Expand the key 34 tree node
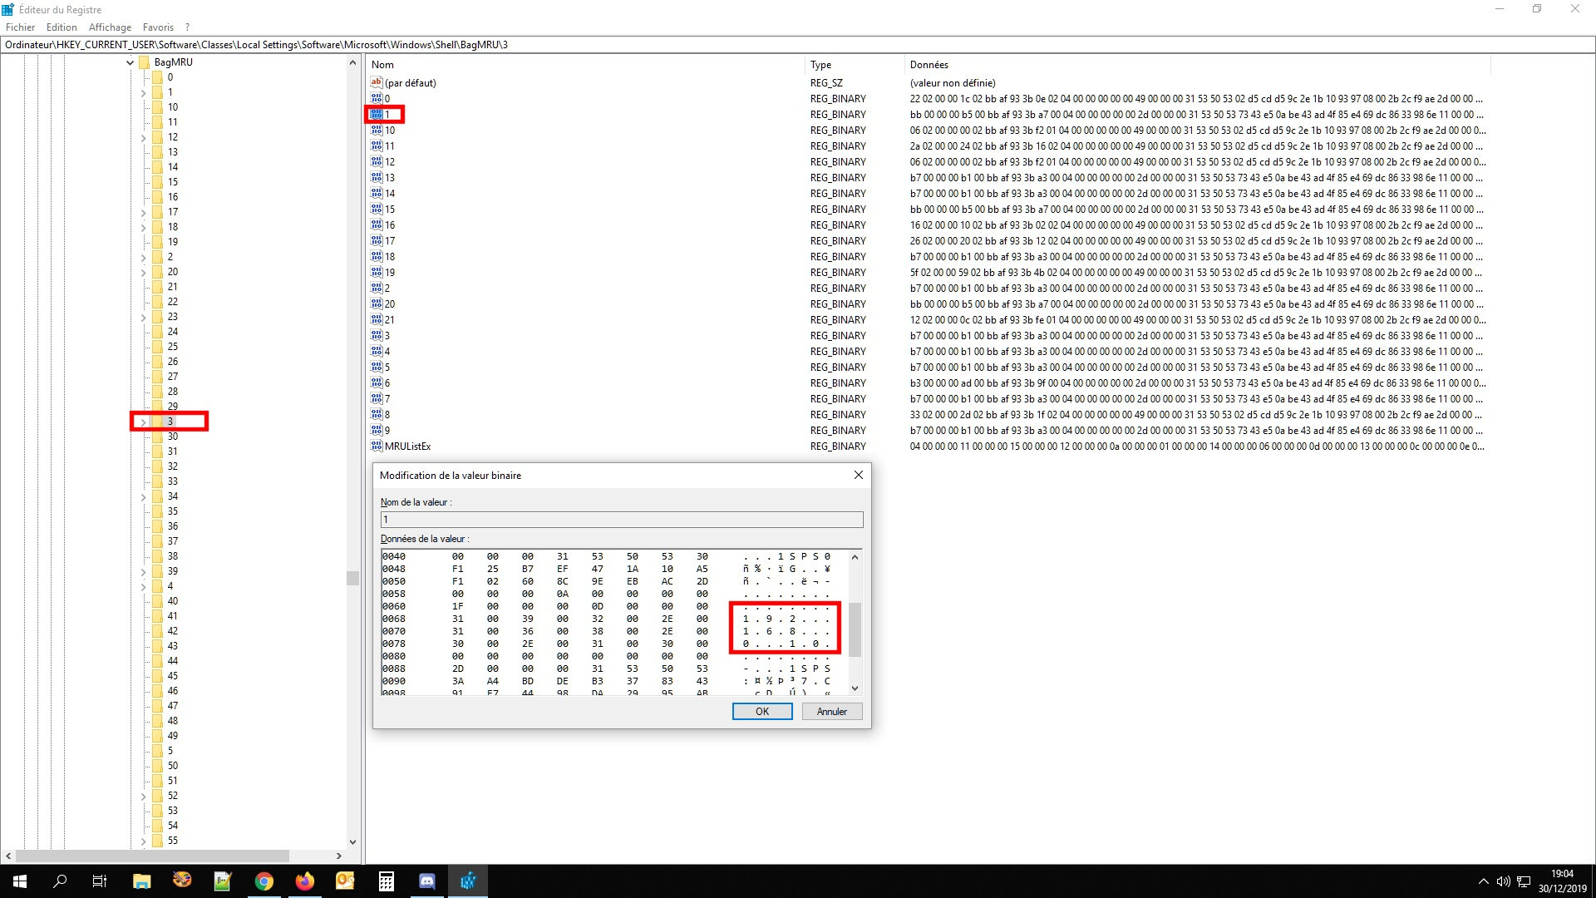The image size is (1596, 898). [x=143, y=497]
